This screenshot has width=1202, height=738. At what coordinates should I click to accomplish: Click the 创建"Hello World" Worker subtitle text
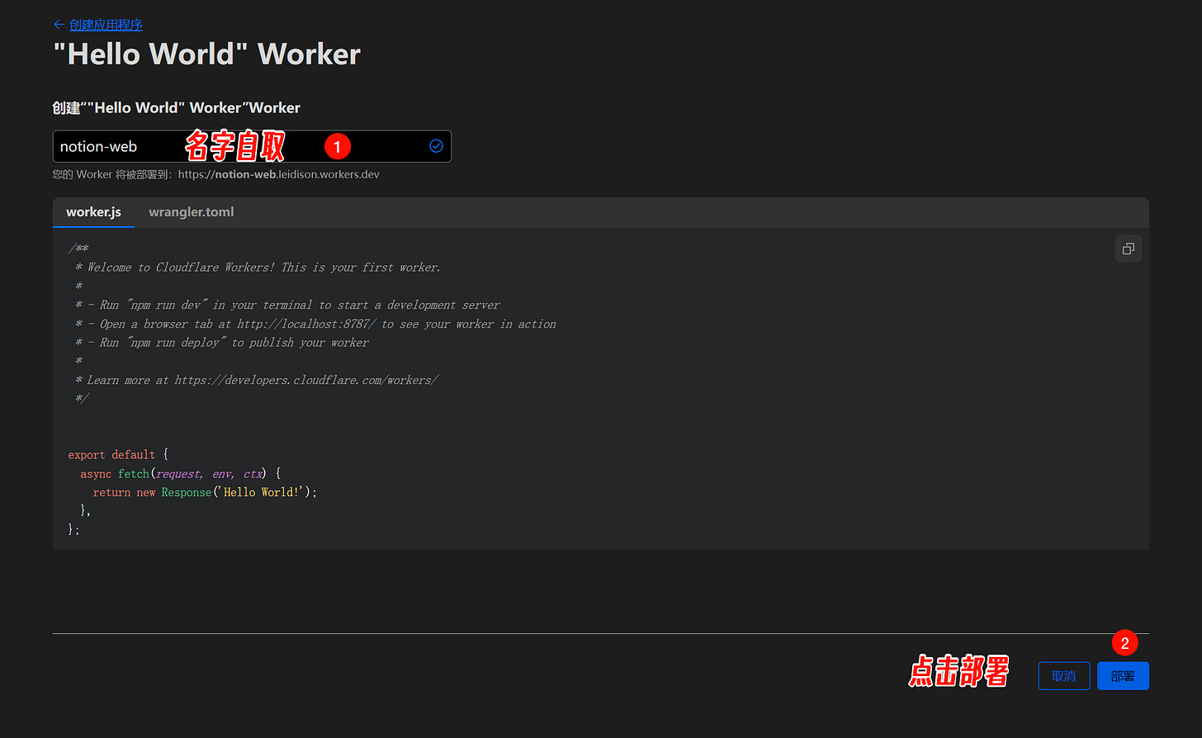pyautogui.click(x=177, y=108)
